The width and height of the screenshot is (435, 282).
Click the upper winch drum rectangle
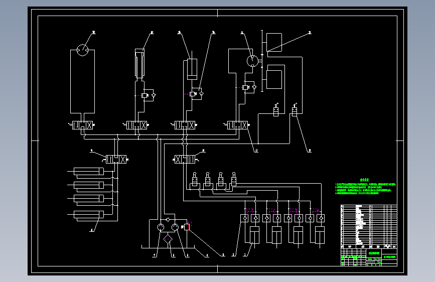pos(274,42)
